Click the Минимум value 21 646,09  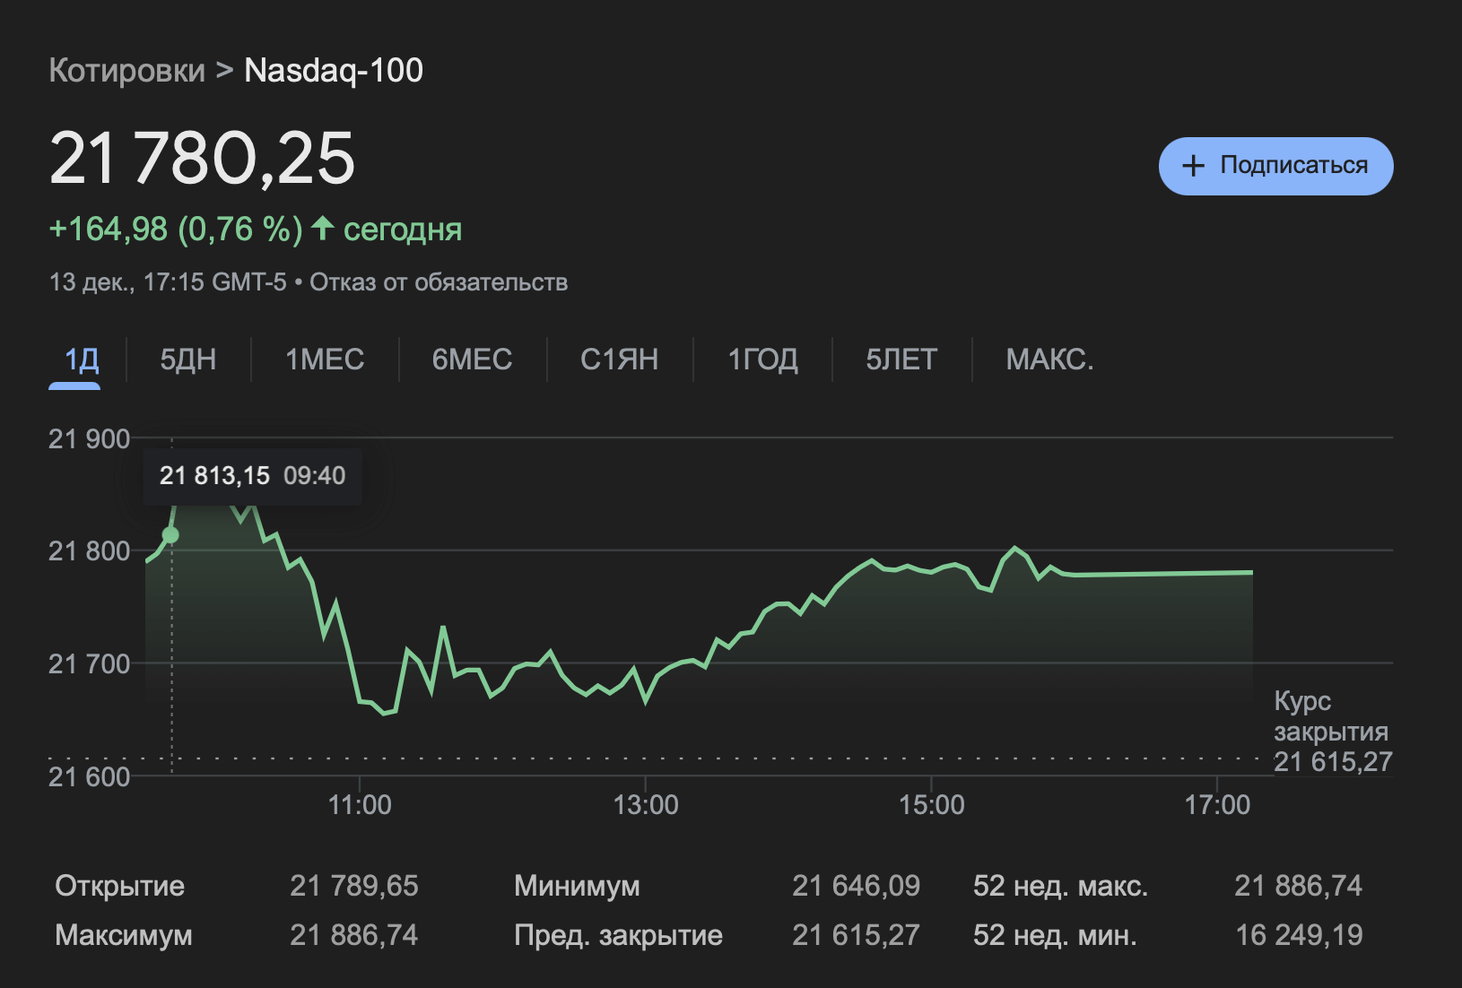856,886
